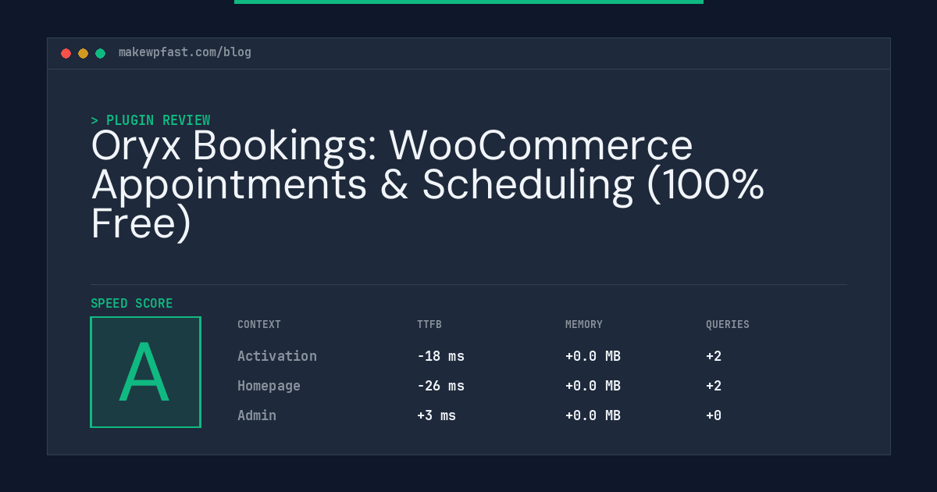The height and width of the screenshot is (492, 937).
Task: Click the '-18 ms' TTFB value
Action: coord(440,356)
